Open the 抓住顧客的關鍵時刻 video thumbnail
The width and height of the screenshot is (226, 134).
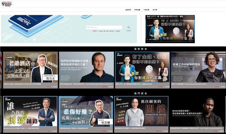coord(141,111)
